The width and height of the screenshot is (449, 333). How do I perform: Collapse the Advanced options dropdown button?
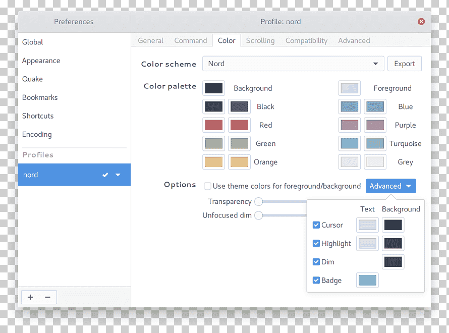[390, 186]
